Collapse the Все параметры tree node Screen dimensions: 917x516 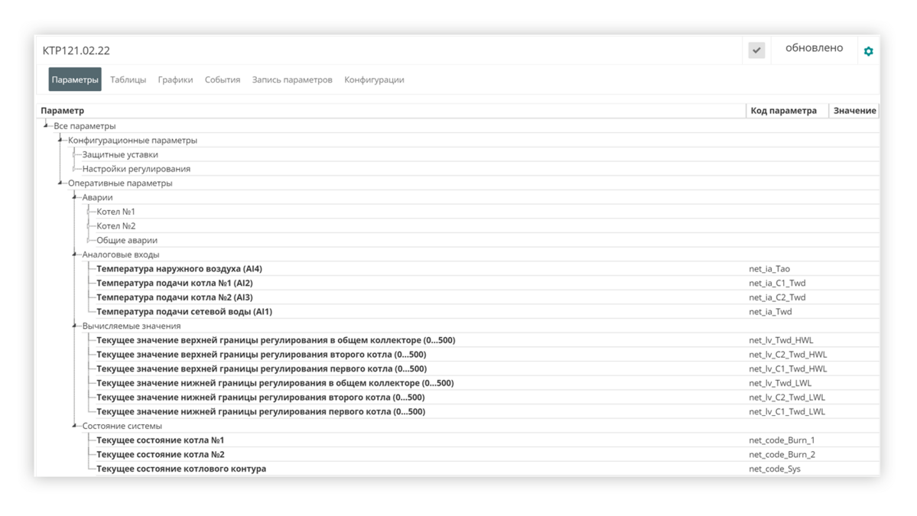(46, 125)
